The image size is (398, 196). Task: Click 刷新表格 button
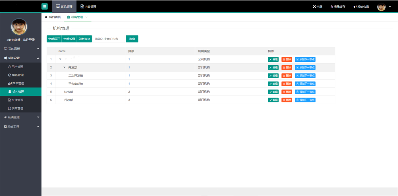[84, 39]
